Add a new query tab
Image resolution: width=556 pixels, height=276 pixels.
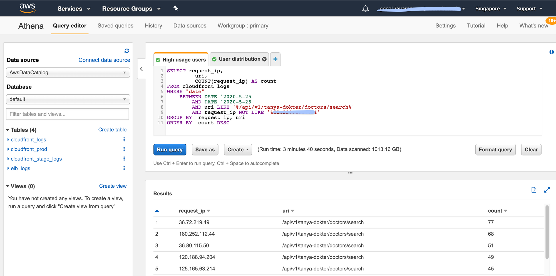pos(275,59)
